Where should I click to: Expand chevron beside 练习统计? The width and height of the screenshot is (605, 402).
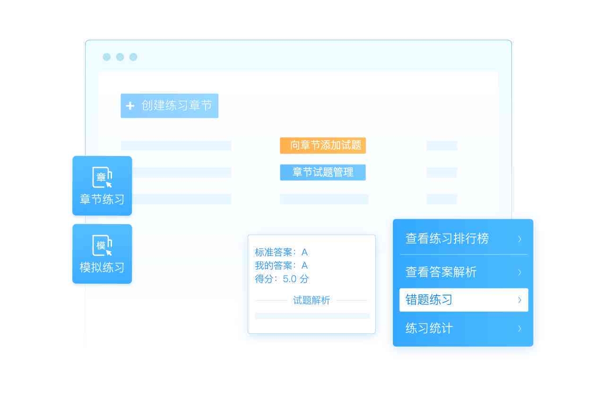pos(519,329)
